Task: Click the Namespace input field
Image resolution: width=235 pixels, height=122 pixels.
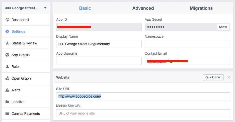Action: click(187, 44)
